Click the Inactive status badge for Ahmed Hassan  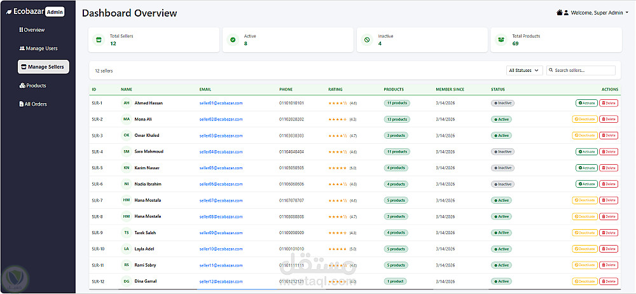click(x=502, y=103)
